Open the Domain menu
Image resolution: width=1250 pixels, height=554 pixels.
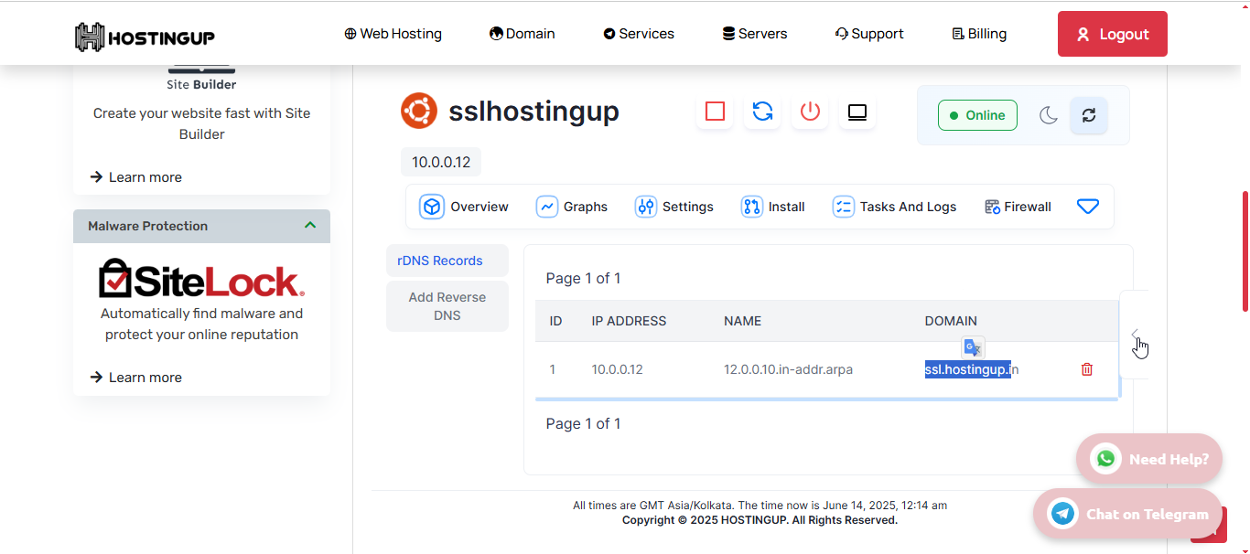click(x=523, y=34)
